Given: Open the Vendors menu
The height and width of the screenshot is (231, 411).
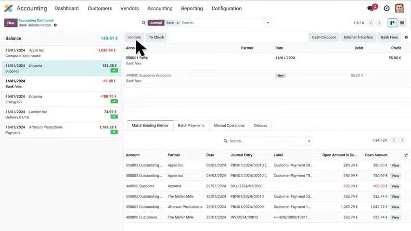Looking at the screenshot, I should [x=129, y=8].
